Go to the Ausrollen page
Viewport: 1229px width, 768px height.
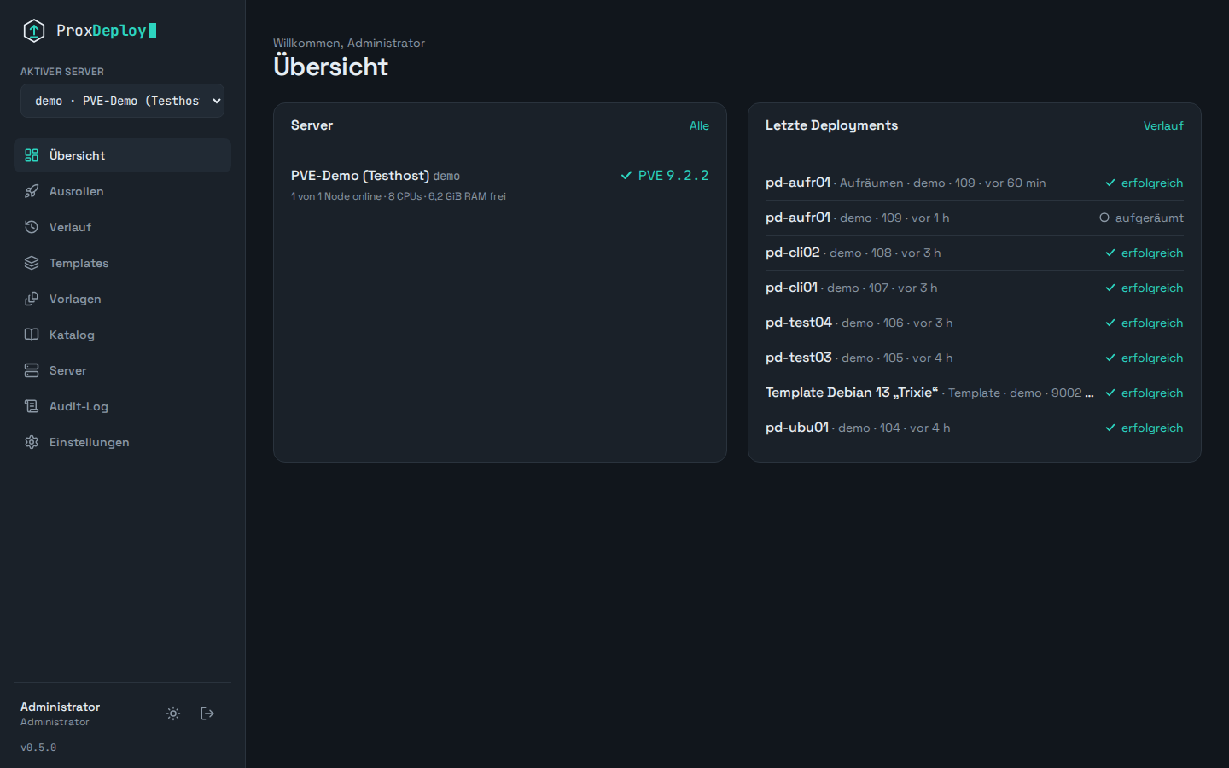(122, 191)
